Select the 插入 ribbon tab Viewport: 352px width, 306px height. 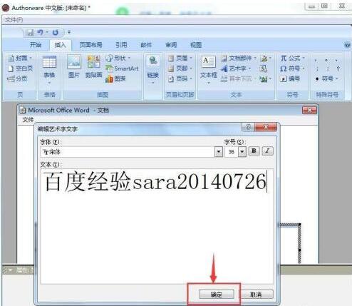coord(61,45)
